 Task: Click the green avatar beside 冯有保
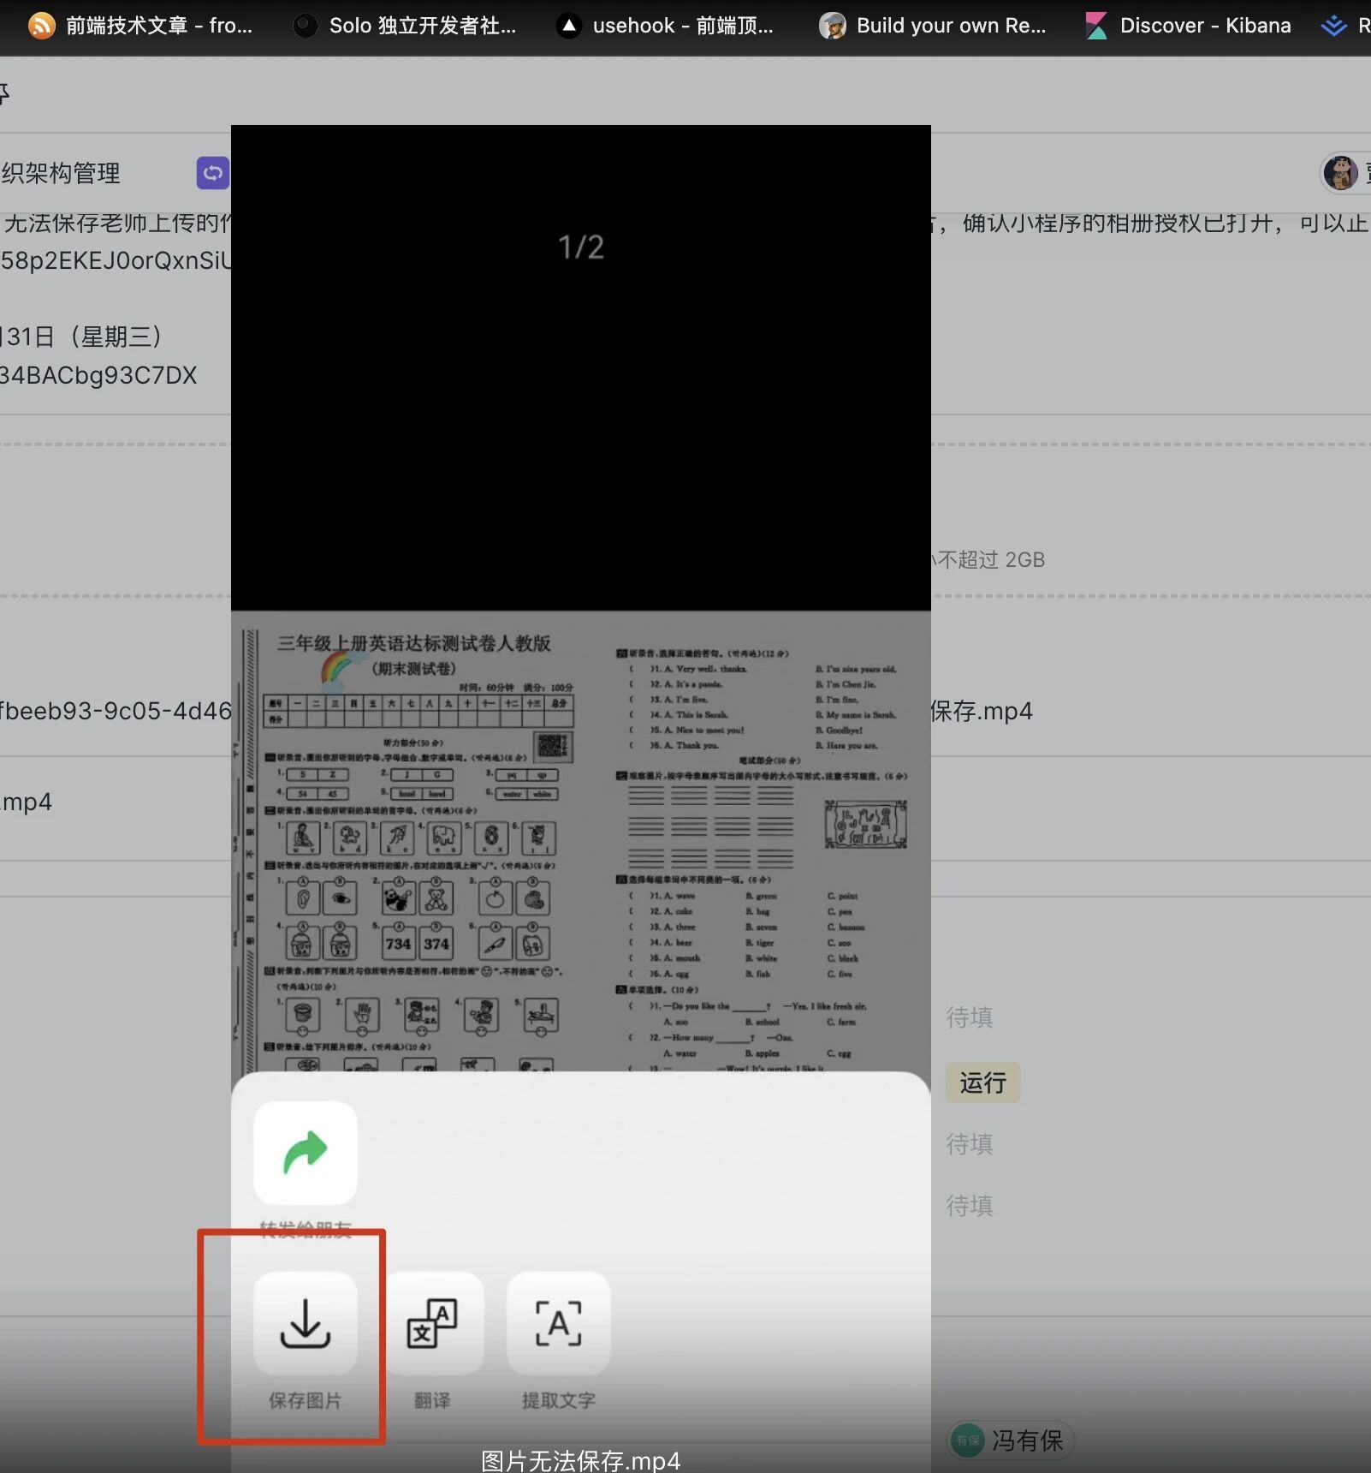pyautogui.click(x=969, y=1440)
